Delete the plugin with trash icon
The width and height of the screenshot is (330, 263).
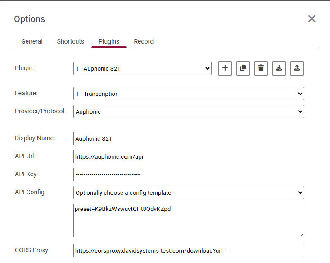(261, 68)
